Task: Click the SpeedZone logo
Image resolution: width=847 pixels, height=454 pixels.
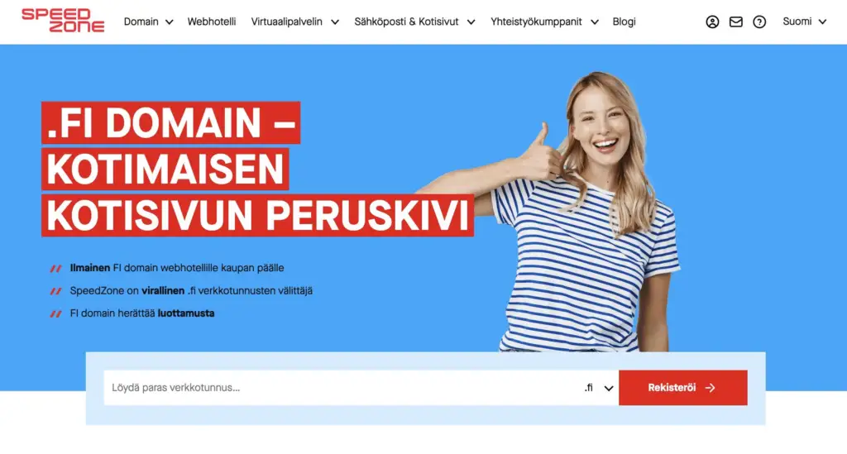Action: pyautogui.click(x=63, y=21)
